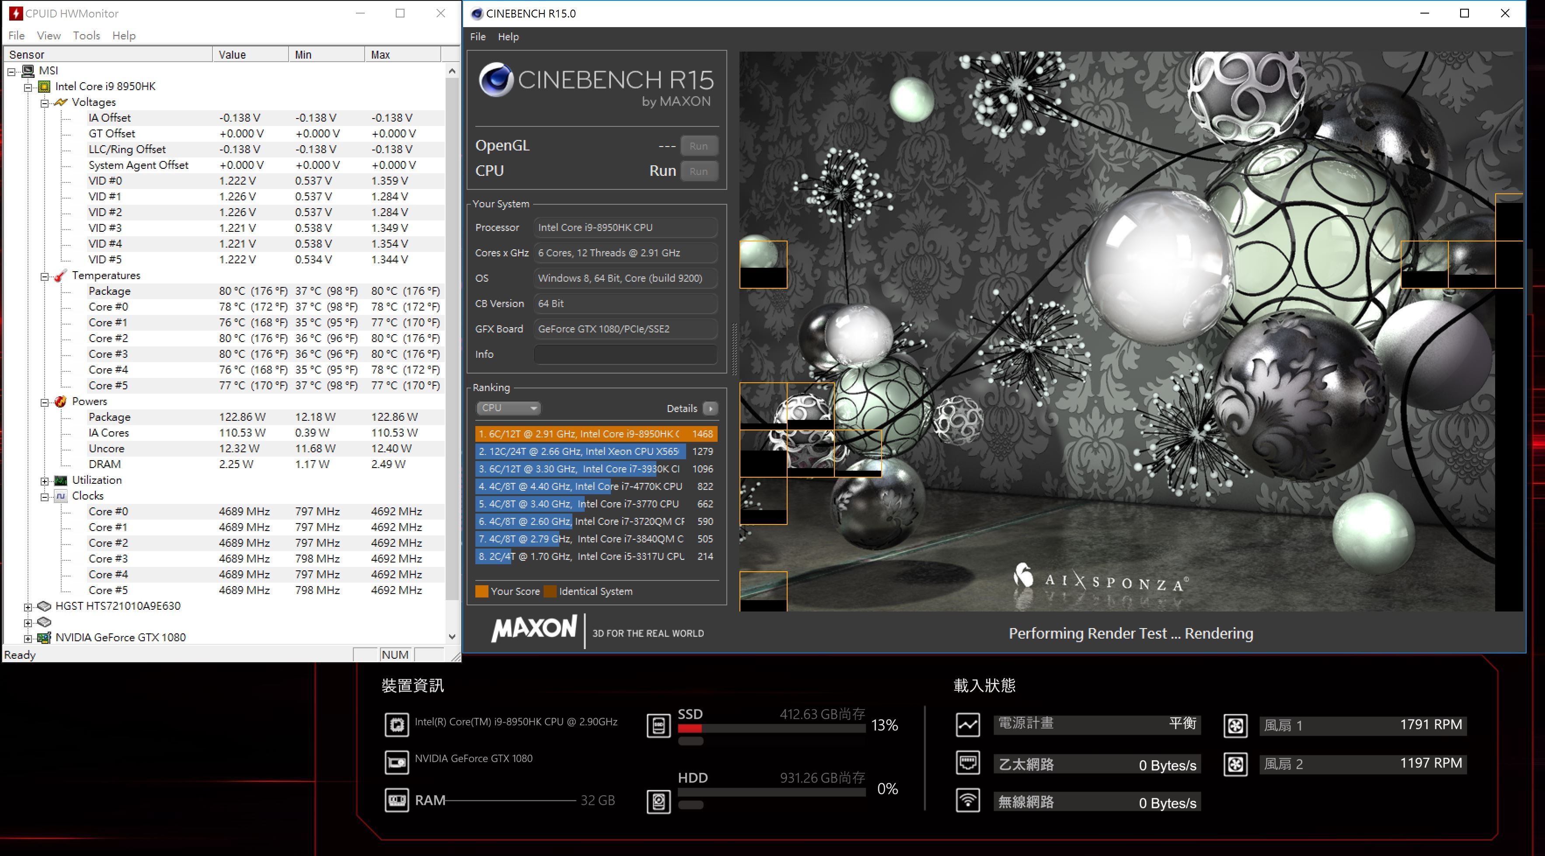The image size is (1545, 856).
Task: Expand the Utilization tree node
Action: [x=44, y=481]
